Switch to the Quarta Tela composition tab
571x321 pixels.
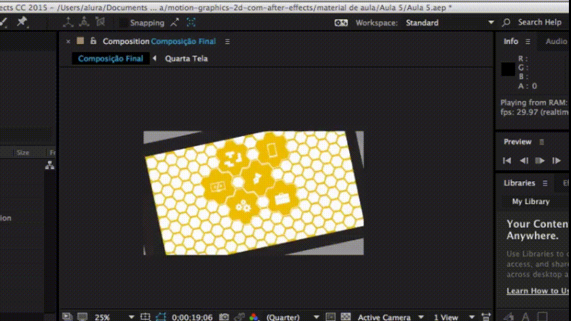pyautogui.click(x=186, y=59)
